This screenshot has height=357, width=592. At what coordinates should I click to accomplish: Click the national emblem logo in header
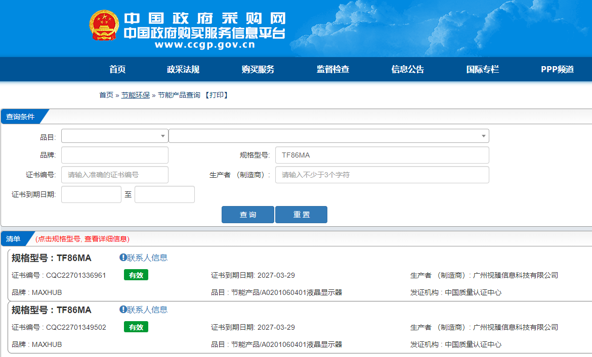click(104, 26)
